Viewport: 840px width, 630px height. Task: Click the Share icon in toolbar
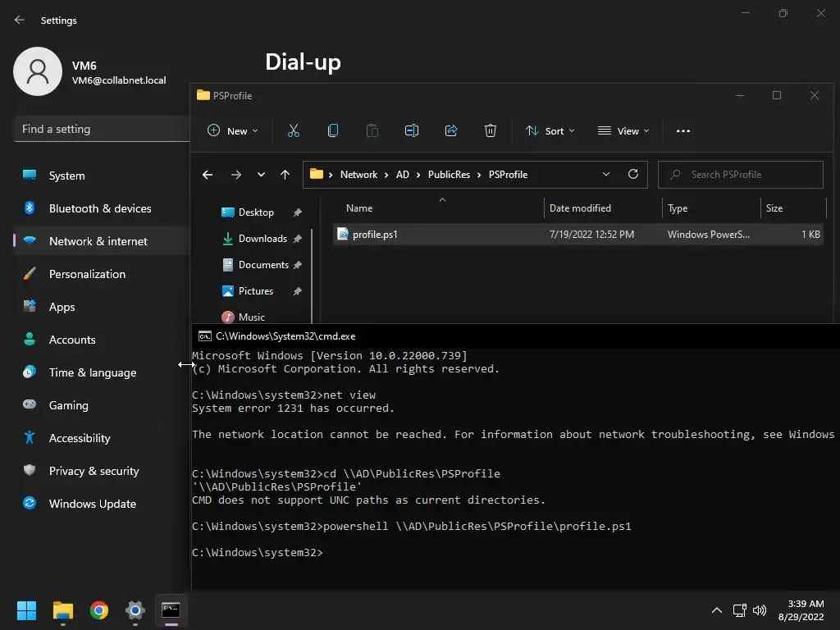click(x=451, y=130)
